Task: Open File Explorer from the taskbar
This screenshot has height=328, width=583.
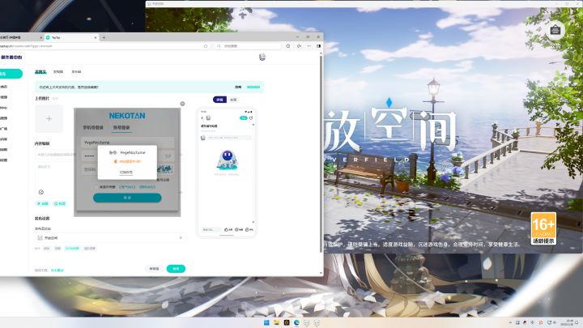Action: [277, 322]
